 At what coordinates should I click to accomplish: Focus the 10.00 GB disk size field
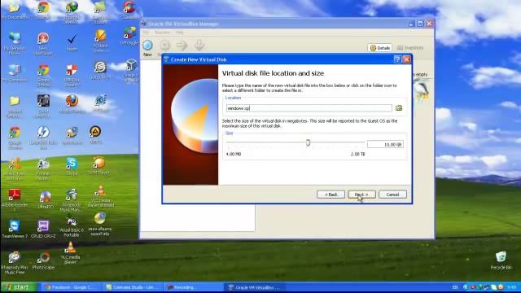(x=385, y=145)
